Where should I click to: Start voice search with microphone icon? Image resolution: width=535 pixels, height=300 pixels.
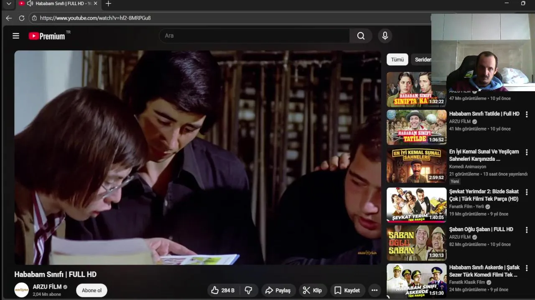tap(385, 36)
